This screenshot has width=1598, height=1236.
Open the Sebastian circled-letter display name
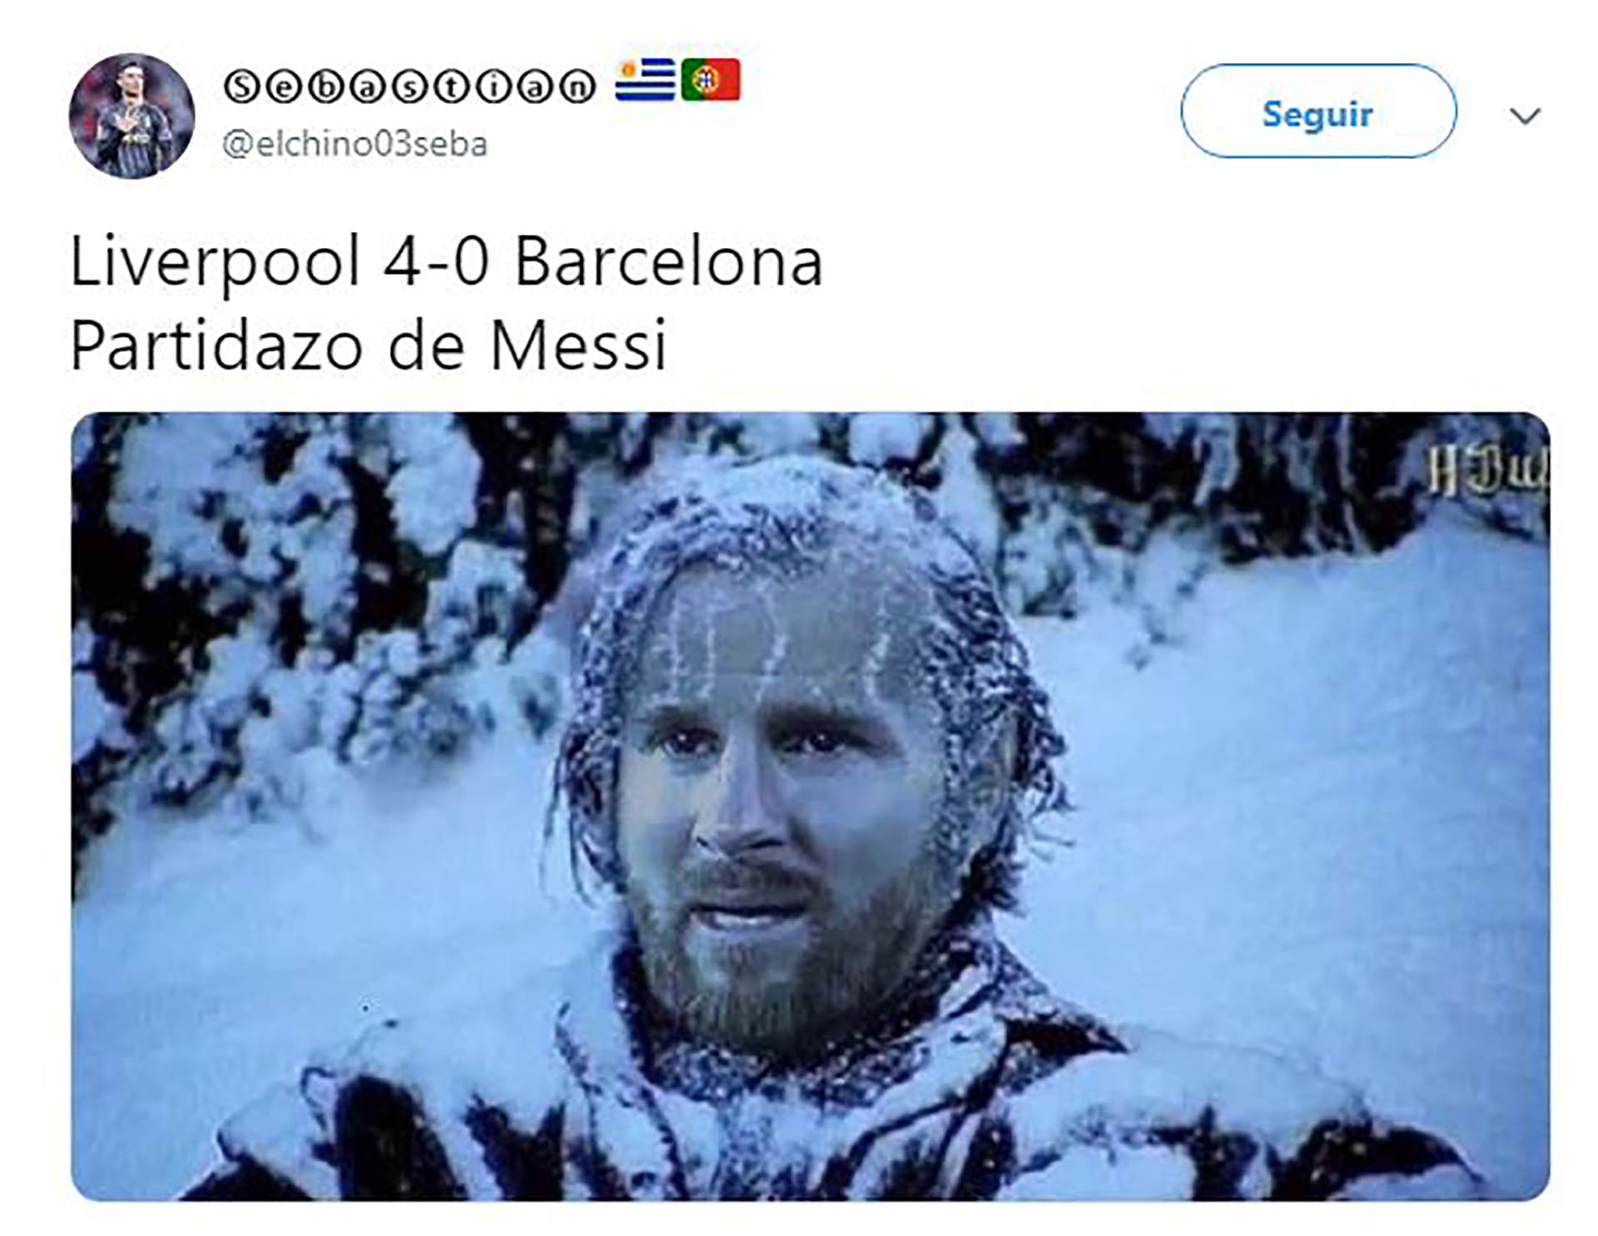coord(410,86)
